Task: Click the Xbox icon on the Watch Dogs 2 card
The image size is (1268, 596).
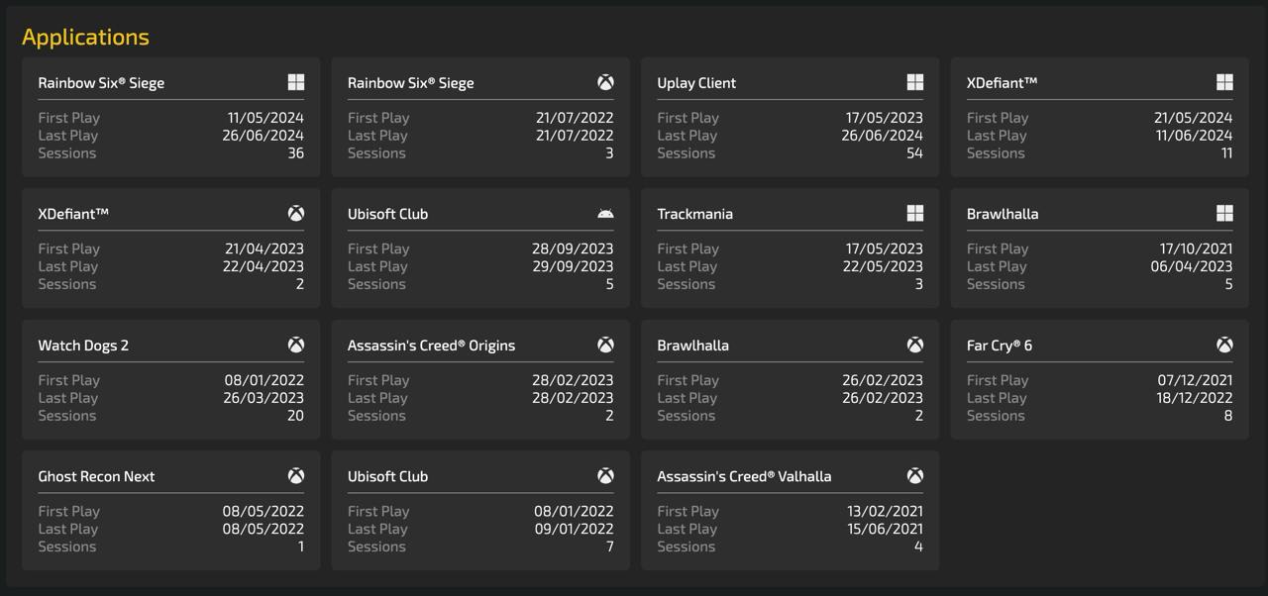Action: pyautogui.click(x=295, y=345)
